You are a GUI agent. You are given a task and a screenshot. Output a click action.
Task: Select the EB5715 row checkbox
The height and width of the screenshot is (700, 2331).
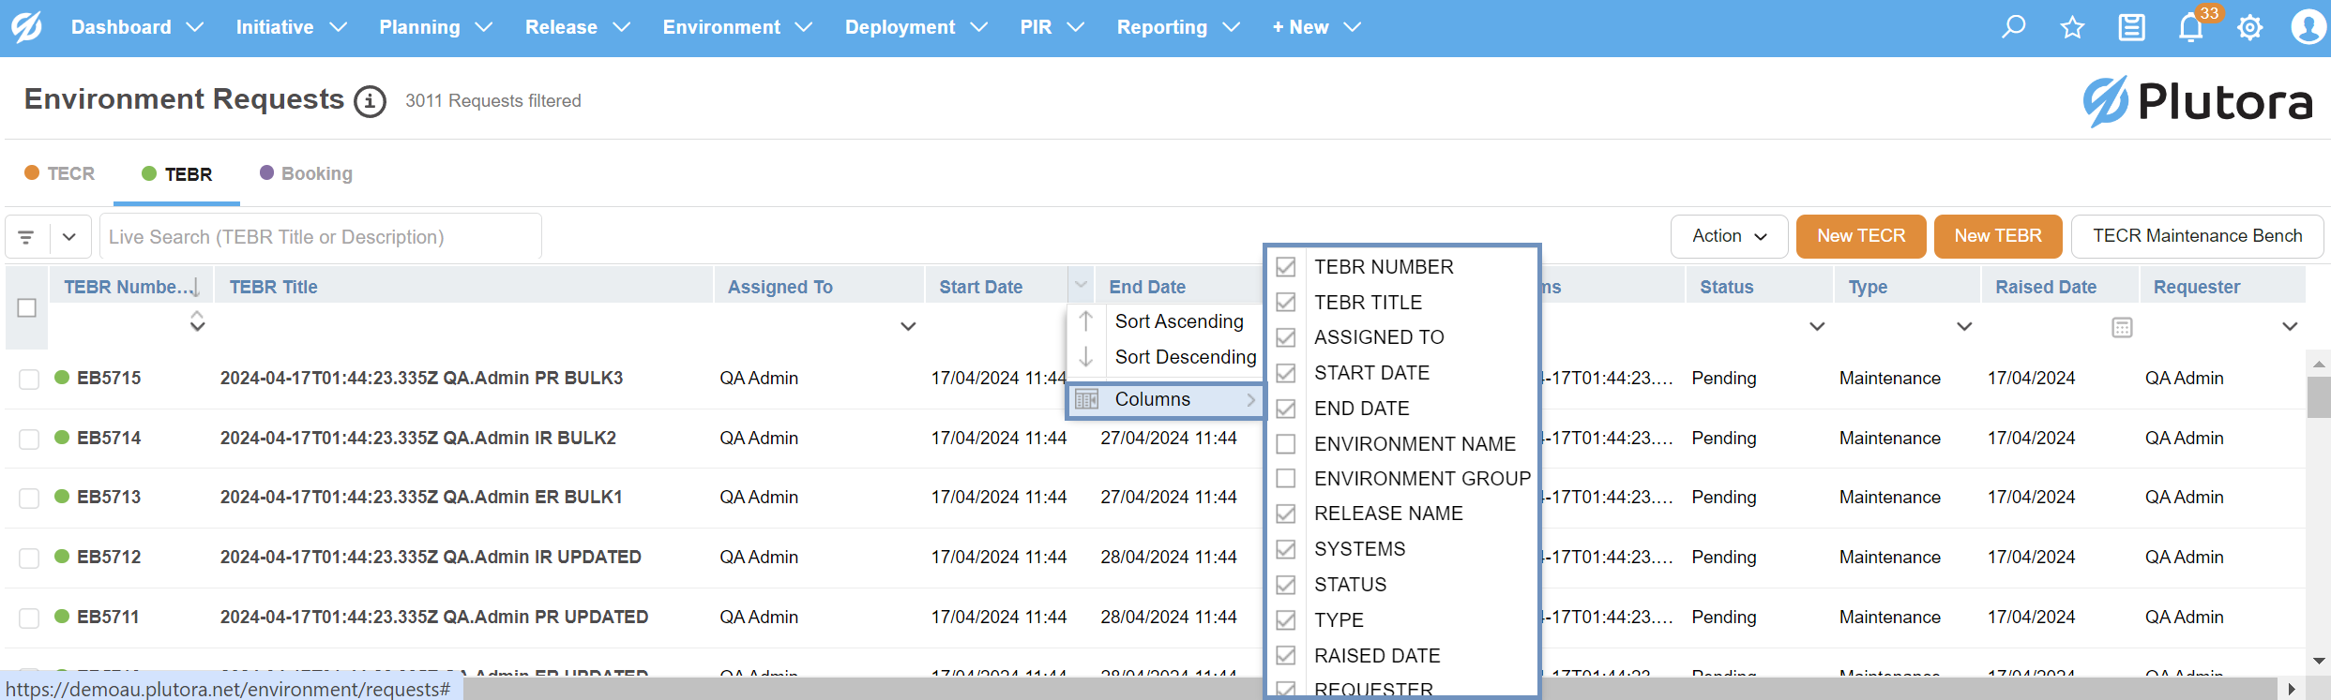click(29, 379)
